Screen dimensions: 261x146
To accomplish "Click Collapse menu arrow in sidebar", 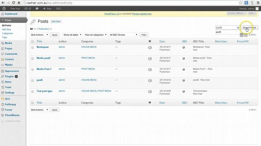I will [x=2, y=121].
